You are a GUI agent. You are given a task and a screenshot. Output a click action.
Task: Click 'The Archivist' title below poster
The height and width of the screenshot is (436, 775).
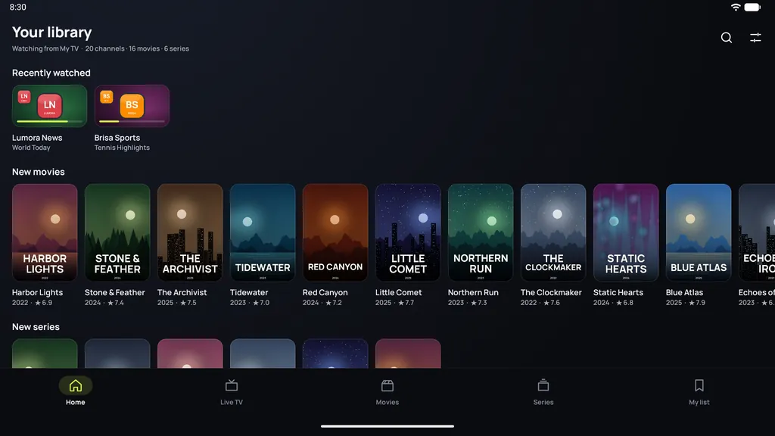tap(182, 293)
